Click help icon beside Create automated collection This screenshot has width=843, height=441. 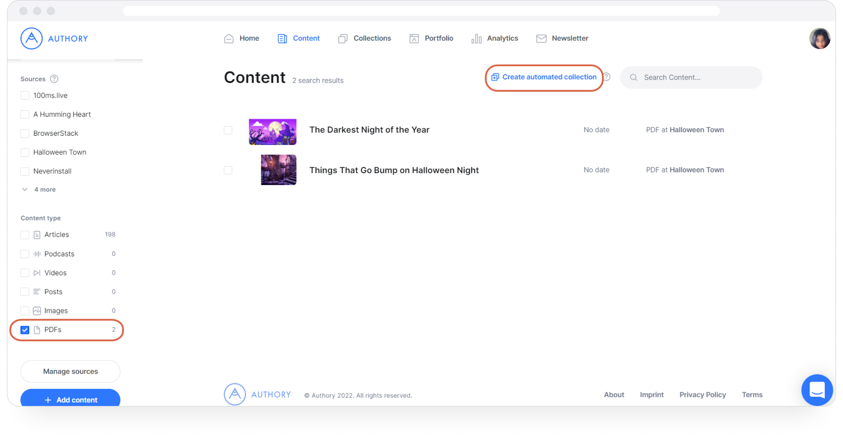pos(607,77)
